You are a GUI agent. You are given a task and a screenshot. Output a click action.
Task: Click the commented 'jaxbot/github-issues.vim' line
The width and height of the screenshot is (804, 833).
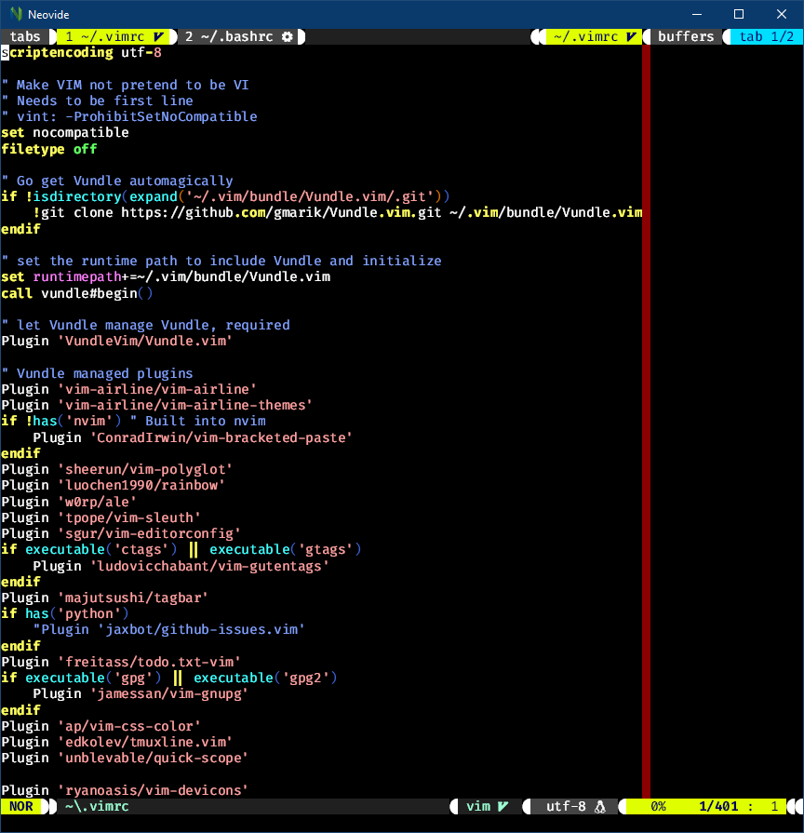point(168,630)
